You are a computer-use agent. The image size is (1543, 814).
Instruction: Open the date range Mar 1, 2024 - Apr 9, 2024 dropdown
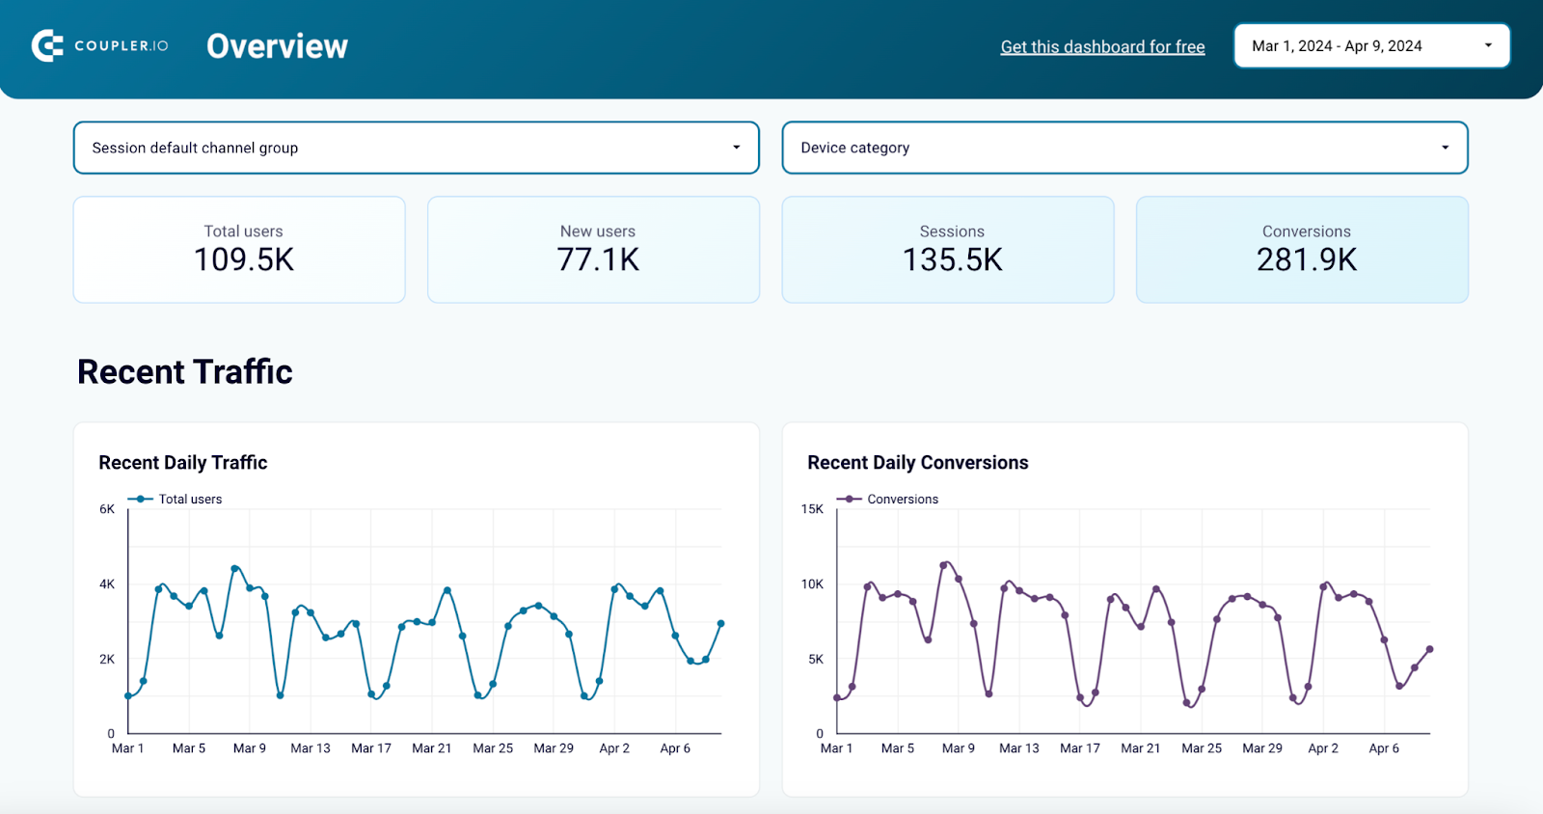pyautogui.click(x=1371, y=45)
